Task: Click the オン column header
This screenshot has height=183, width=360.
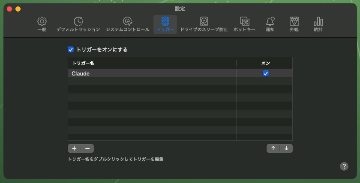Action: pos(264,63)
